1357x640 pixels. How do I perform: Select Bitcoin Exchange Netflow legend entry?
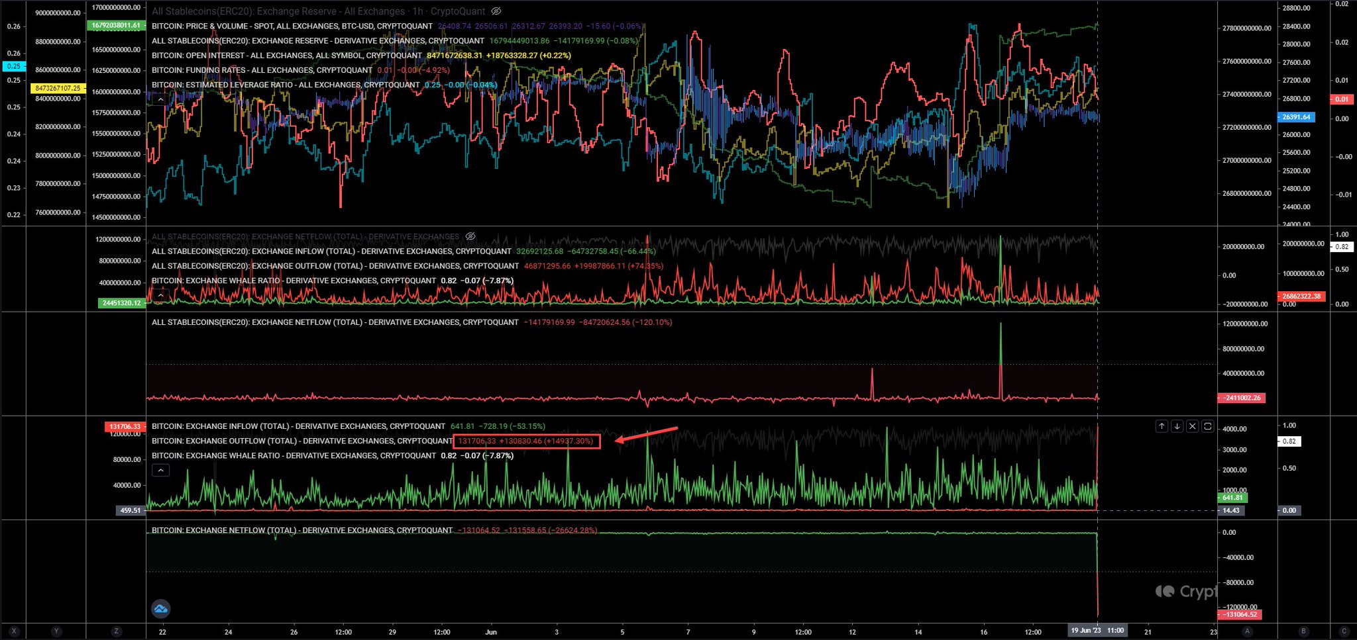(x=302, y=530)
